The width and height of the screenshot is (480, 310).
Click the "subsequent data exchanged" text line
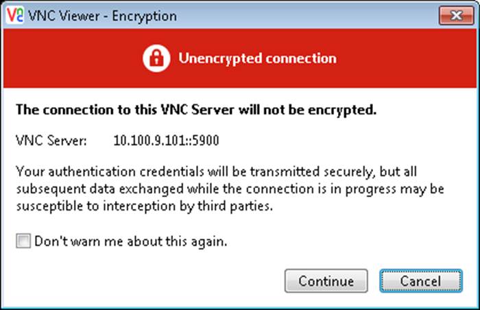pyautogui.click(x=230, y=189)
